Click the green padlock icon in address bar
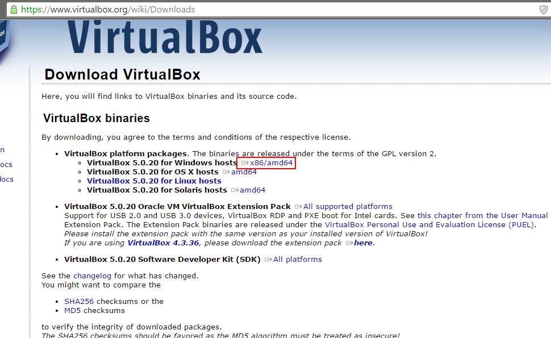This screenshot has width=551, height=338. [14, 10]
